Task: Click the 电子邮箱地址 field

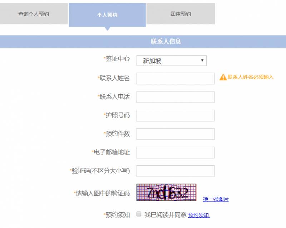Action: coord(175,152)
